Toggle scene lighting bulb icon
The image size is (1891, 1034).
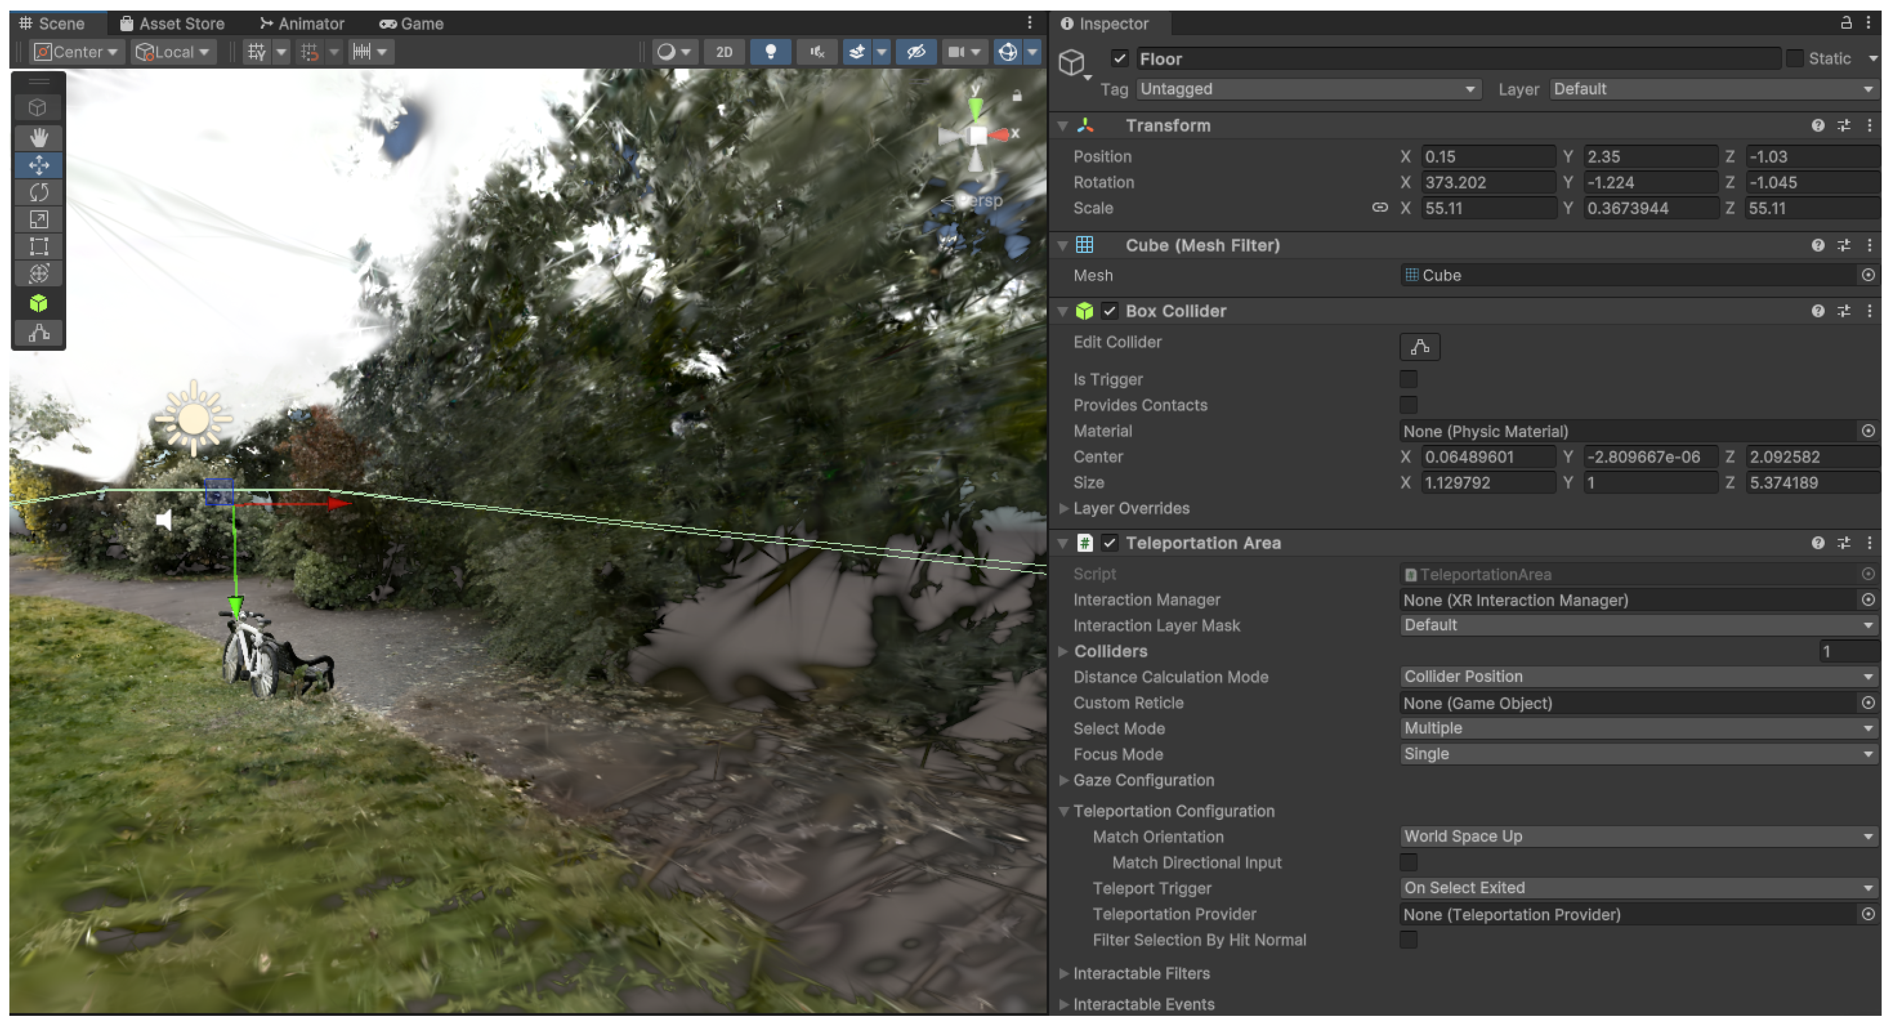pos(770,52)
